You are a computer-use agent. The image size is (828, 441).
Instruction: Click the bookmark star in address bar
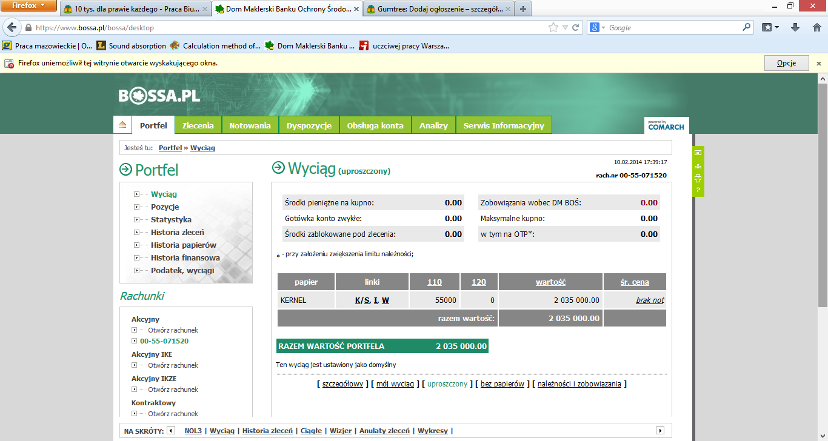coord(553,27)
